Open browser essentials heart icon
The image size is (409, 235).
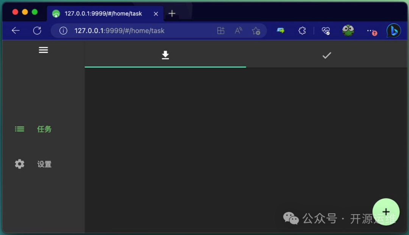coord(326,31)
